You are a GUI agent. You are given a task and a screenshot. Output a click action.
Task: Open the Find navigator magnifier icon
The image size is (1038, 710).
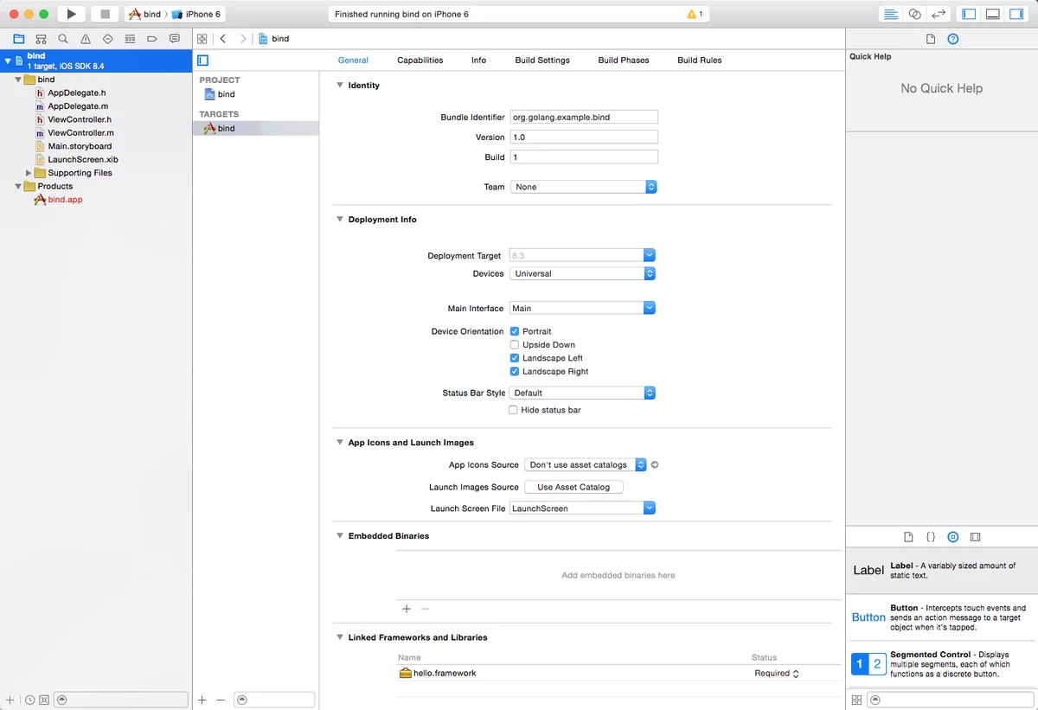point(63,39)
